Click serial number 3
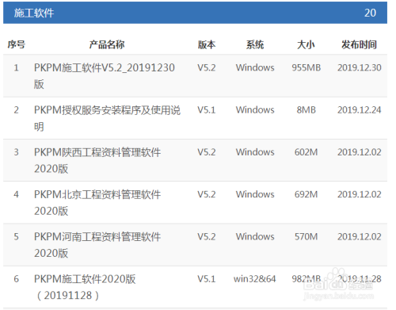 pyautogui.click(x=17, y=152)
